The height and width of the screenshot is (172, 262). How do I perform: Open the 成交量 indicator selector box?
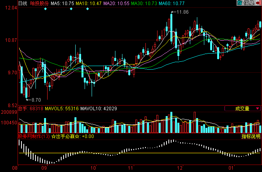(242, 108)
